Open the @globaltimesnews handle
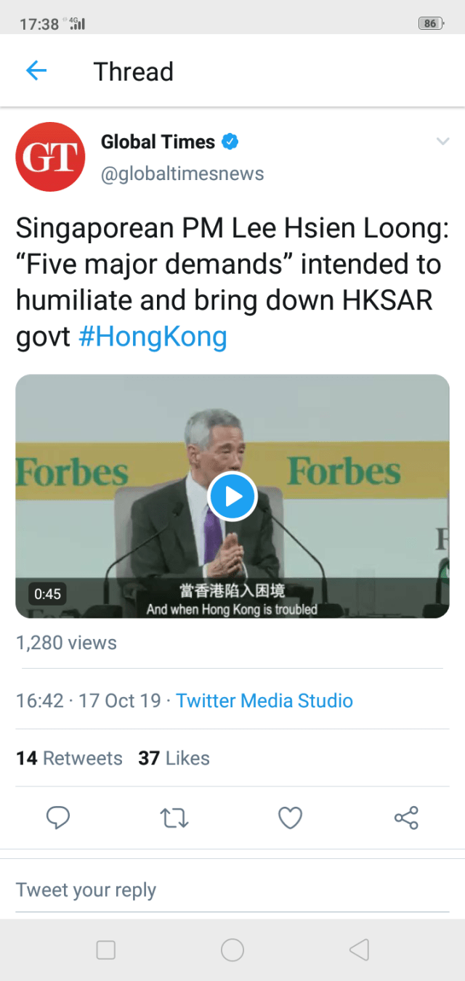Screen dimensions: 465x981 tap(182, 174)
